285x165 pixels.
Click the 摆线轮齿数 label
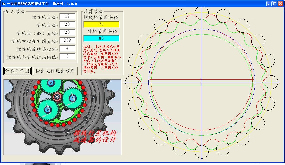(x=45, y=17)
